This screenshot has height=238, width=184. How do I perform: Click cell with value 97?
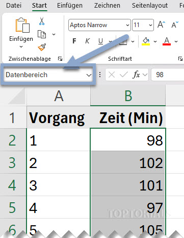point(128,207)
